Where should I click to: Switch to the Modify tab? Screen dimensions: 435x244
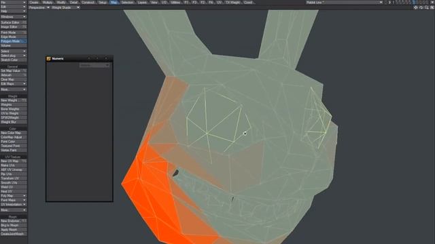click(x=61, y=2)
